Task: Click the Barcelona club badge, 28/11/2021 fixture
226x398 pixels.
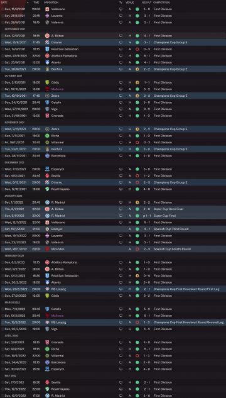Action: (x=47, y=156)
